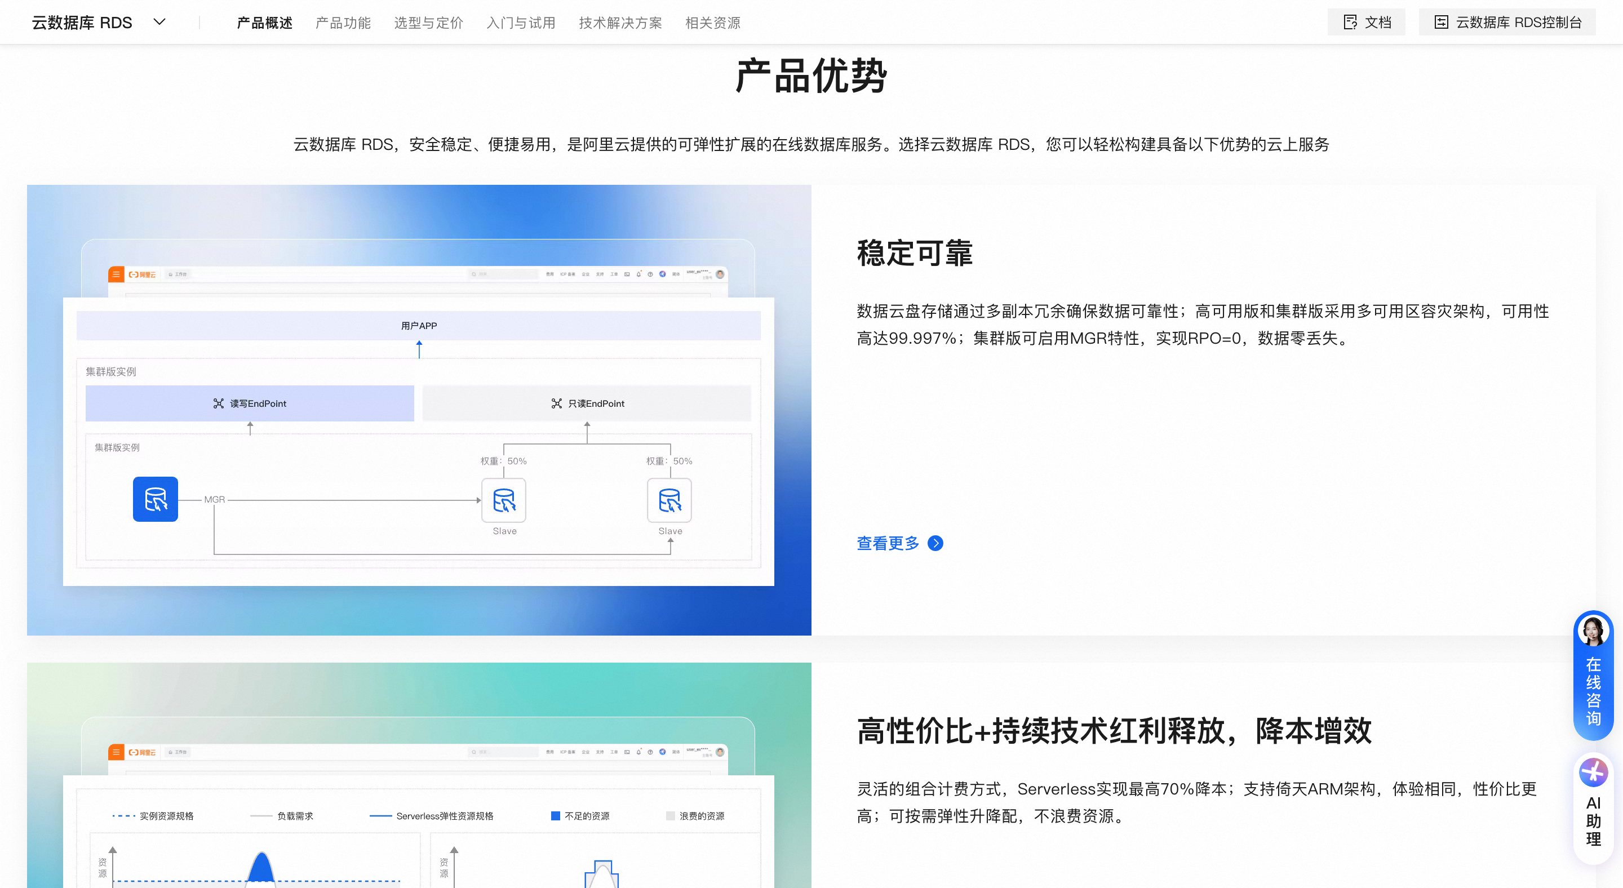1623x888 pixels.
Task: Select the 相关资源 tab
Action: point(712,23)
